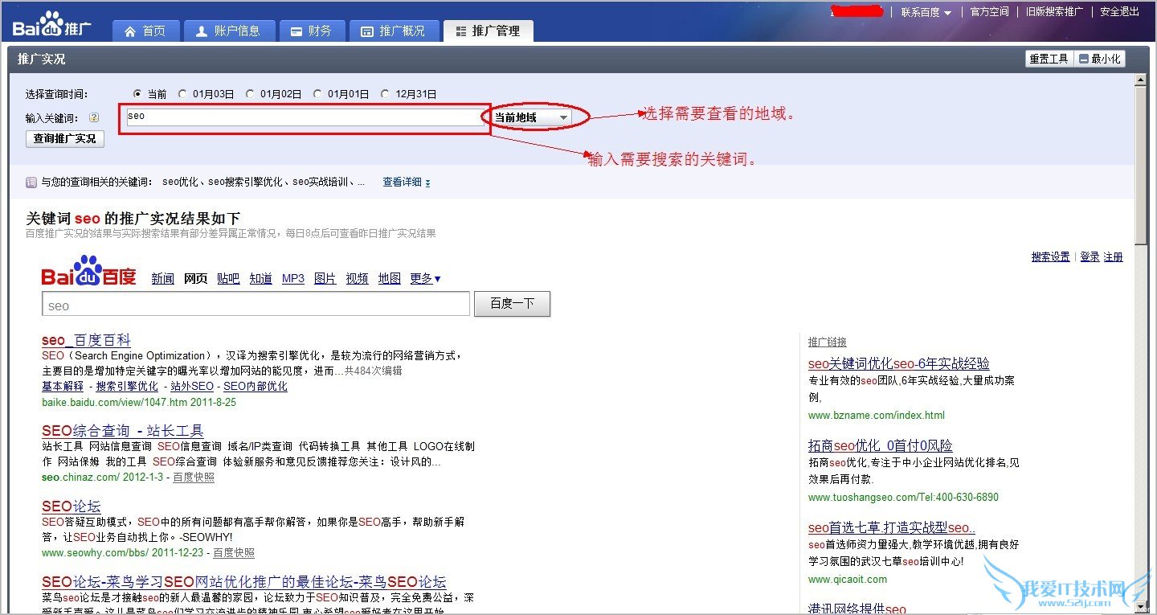
Task: Open the 搜索设置 link
Action: [x=1051, y=257]
